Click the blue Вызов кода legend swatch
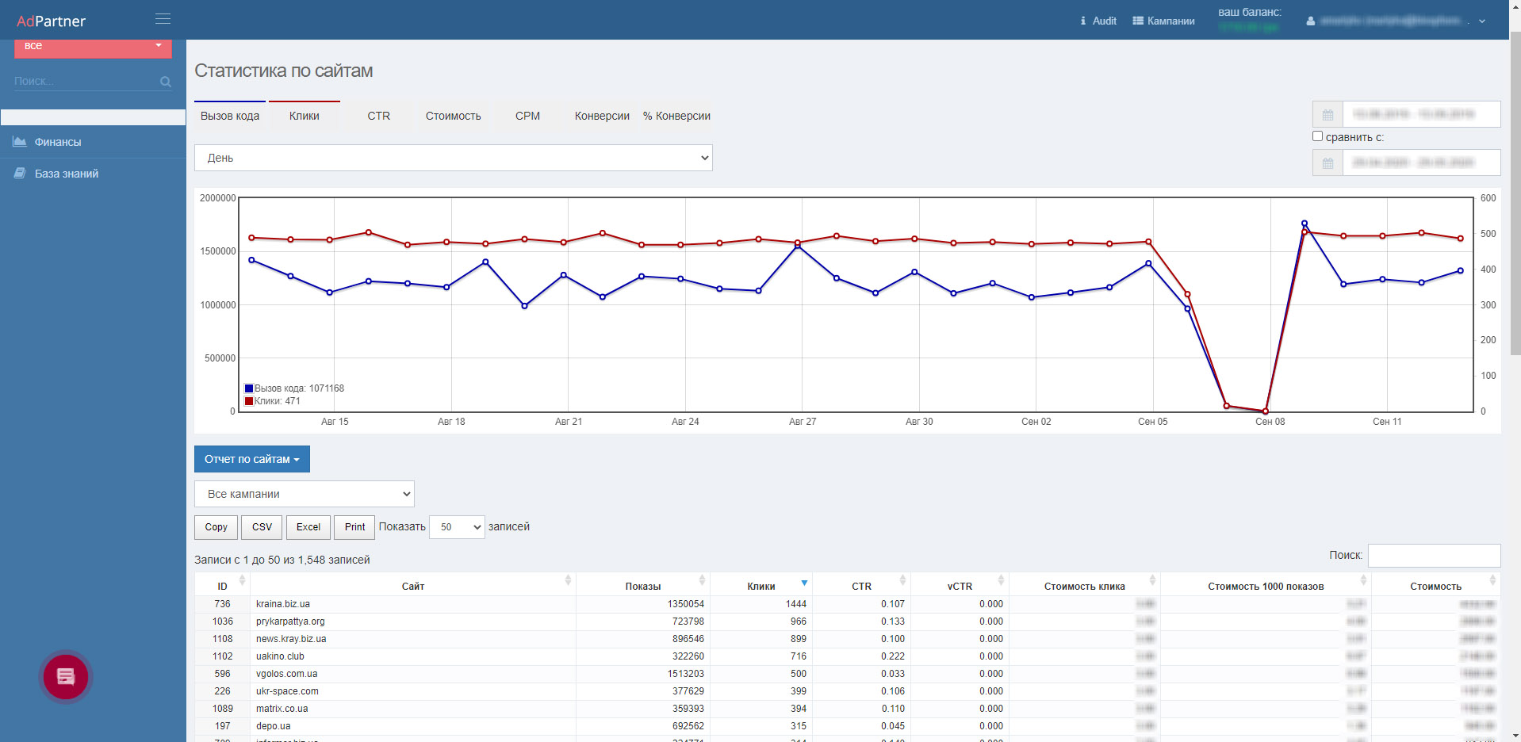 249,388
